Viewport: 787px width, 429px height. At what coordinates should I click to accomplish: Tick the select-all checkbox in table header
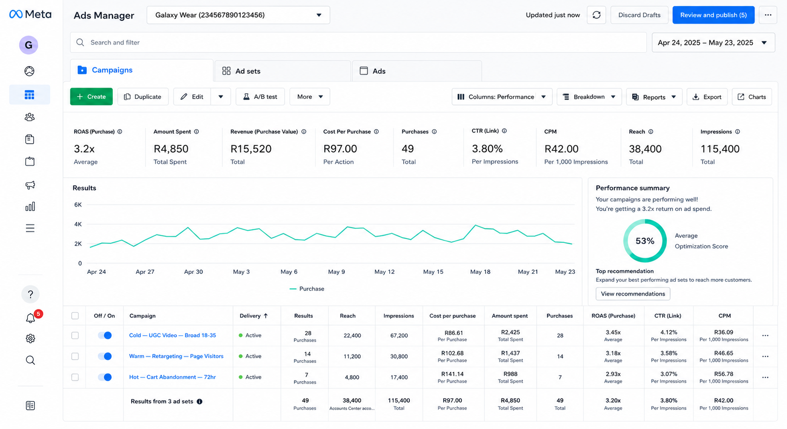75,316
